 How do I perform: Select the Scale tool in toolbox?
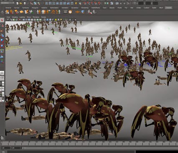(2, 46)
